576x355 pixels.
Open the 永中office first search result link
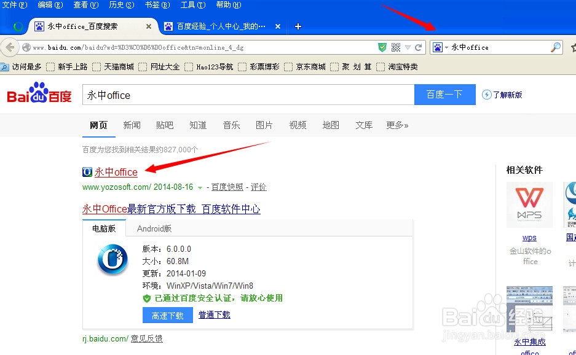116,172
